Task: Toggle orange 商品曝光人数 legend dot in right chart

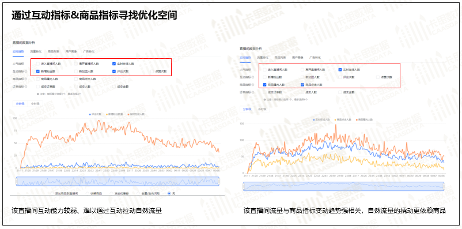Action: 357,119
